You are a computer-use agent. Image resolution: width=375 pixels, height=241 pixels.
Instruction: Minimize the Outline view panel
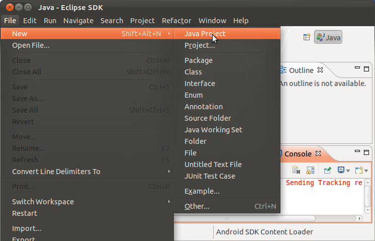(x=357, y=68)
